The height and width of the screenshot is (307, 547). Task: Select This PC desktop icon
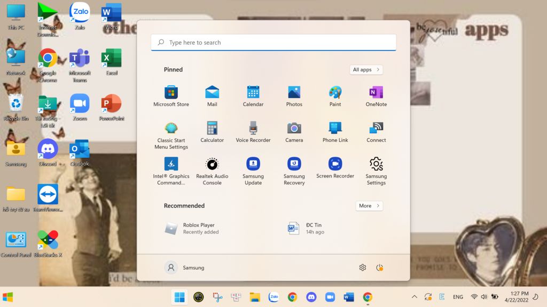click(16, 18)
